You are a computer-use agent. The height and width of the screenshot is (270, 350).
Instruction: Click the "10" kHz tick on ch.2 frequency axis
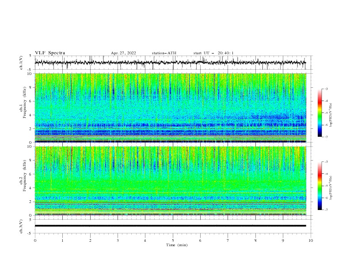[30, 146]
